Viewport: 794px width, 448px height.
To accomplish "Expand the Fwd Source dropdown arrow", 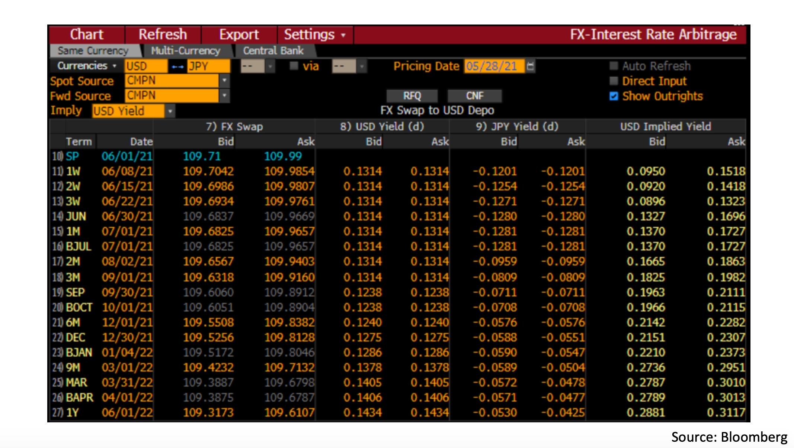I will click(x=224, y=95).
